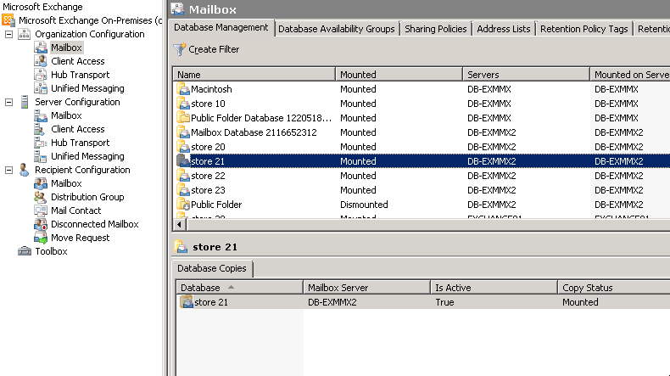Click the Distribution Group icon
The image size is (670, 376).
(x=41, y=197)
